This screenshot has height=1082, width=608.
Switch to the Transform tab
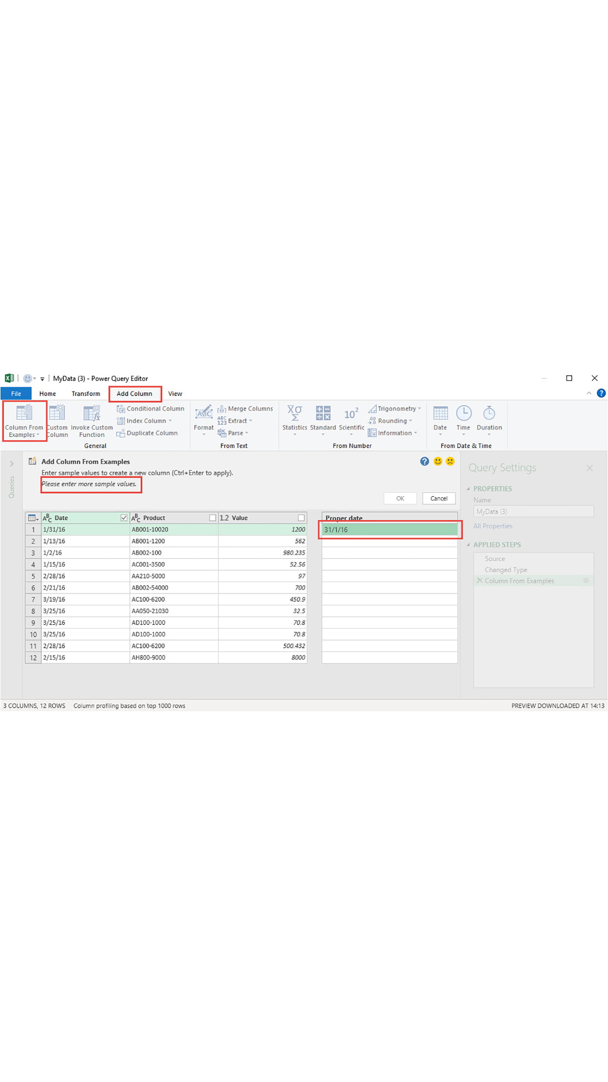point(85,393)
